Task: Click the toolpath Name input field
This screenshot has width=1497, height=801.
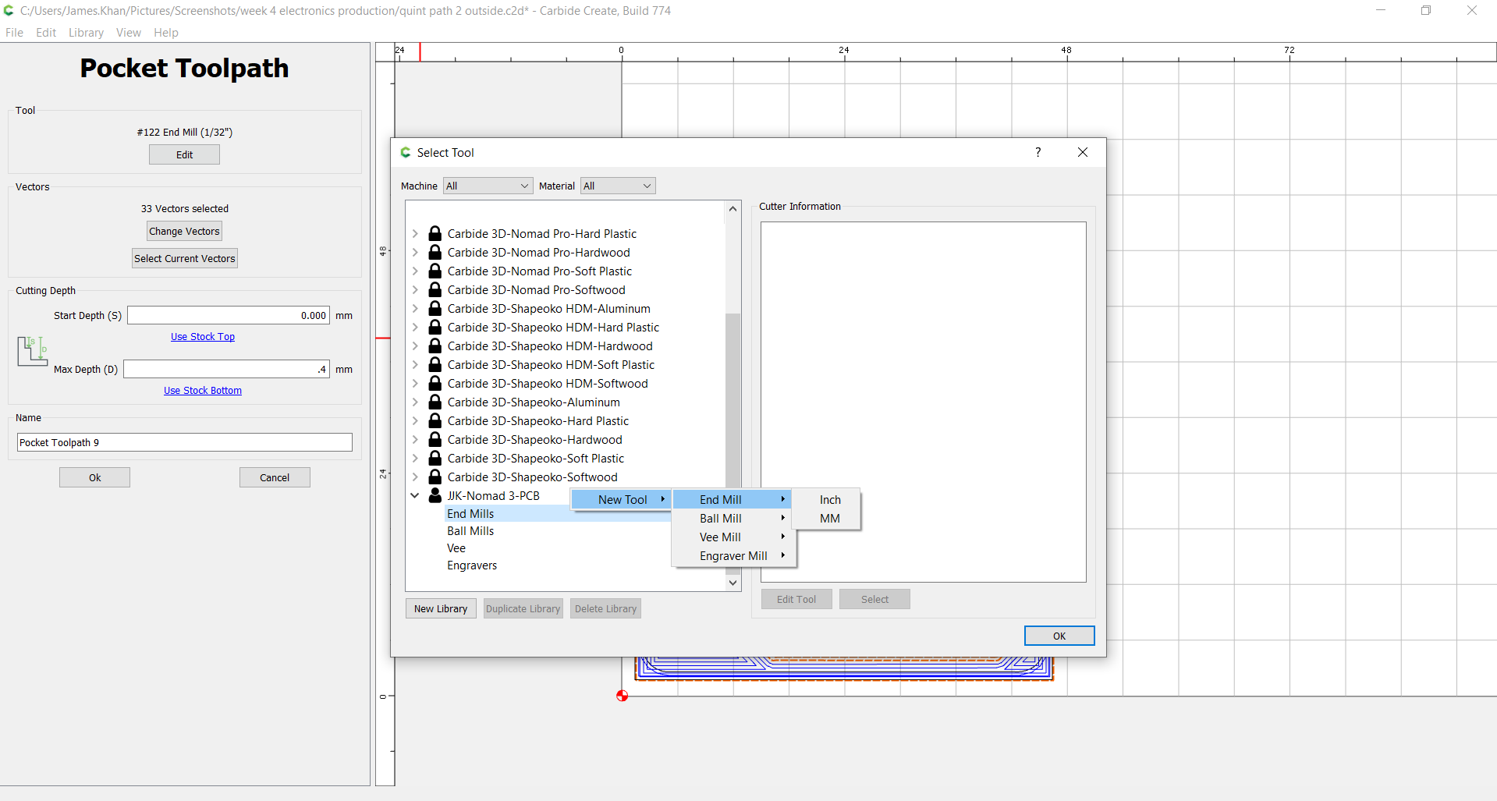Action: (185, 442)
